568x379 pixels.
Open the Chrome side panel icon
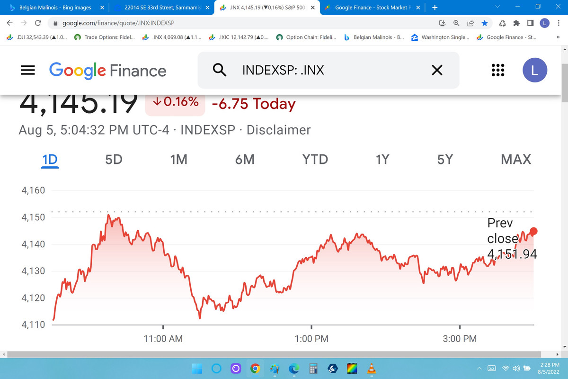click(531, 23)
